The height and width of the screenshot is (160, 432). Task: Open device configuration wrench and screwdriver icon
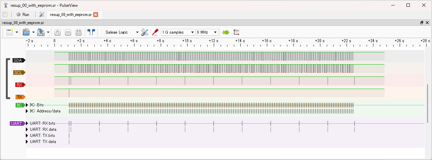pyautogui.click(x=145, y=32)
